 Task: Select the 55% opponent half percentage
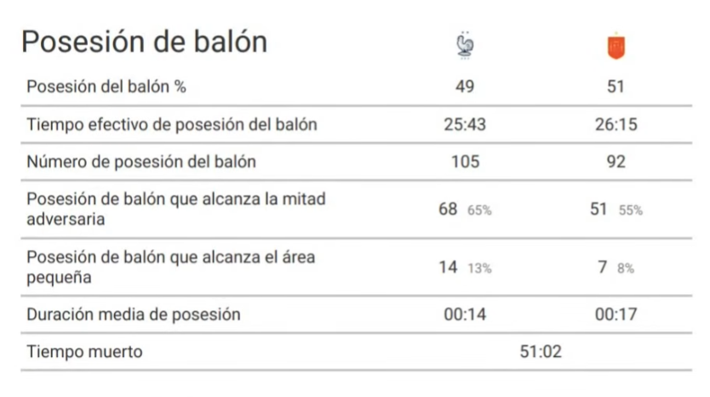(x=631, y=210)
